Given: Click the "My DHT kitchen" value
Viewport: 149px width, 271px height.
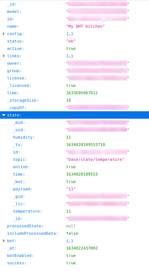Looking at the screenshot, I should pos(86,26).
